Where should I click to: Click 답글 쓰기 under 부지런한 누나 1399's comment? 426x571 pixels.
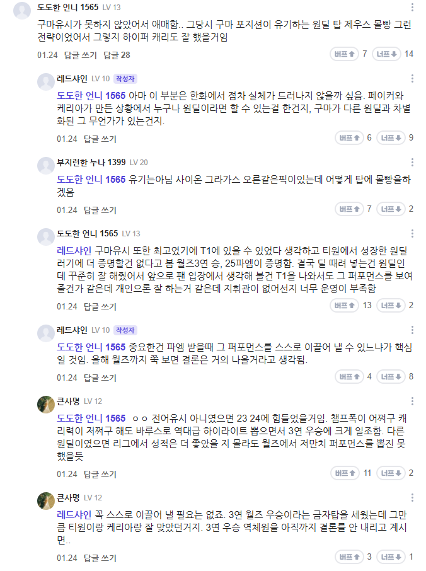coord(100,210)
